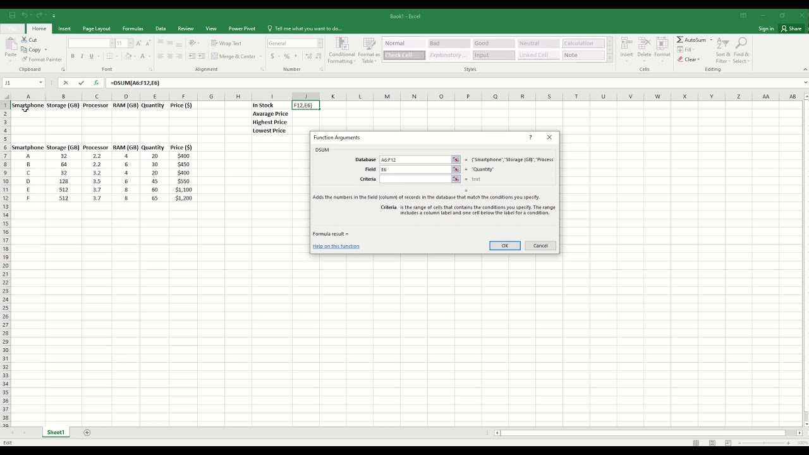This screenshot has height=455, width=809.
Task: Click Cut in Clipboard group
Action: tap(29, 40)
